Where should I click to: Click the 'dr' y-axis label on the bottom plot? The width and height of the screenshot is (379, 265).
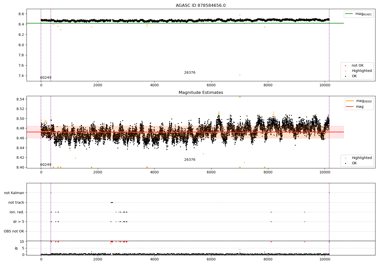16,248
